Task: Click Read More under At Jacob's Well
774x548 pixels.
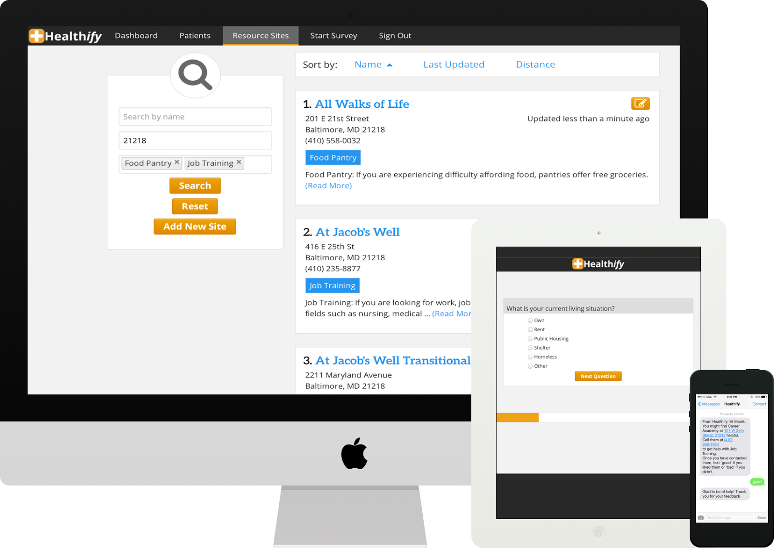Action: (x=451, y=314)
